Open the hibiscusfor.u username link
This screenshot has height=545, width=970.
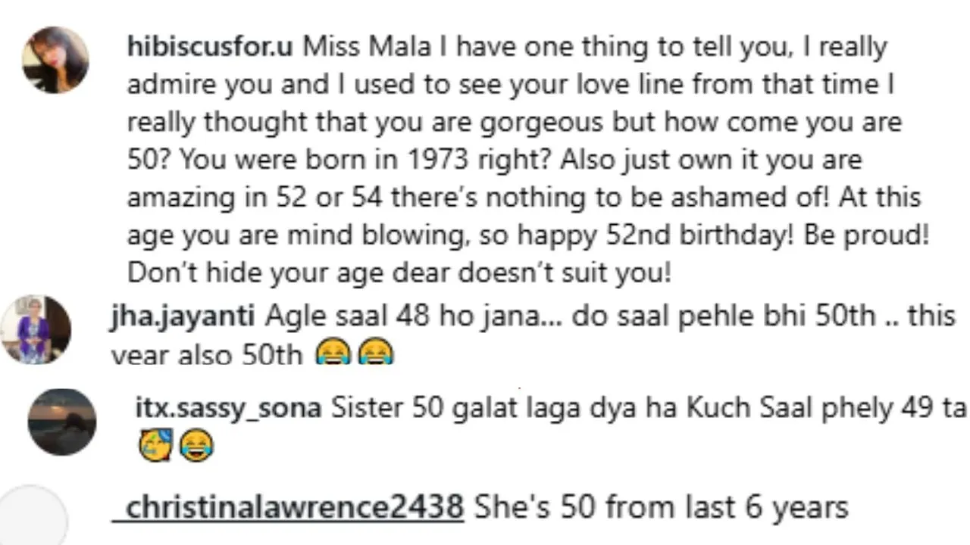point(210,47)
